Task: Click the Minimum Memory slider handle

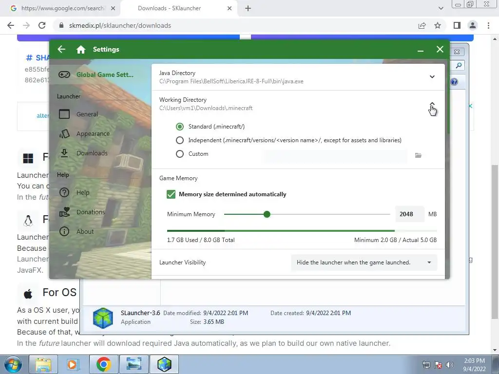Action: pos(267,214)
